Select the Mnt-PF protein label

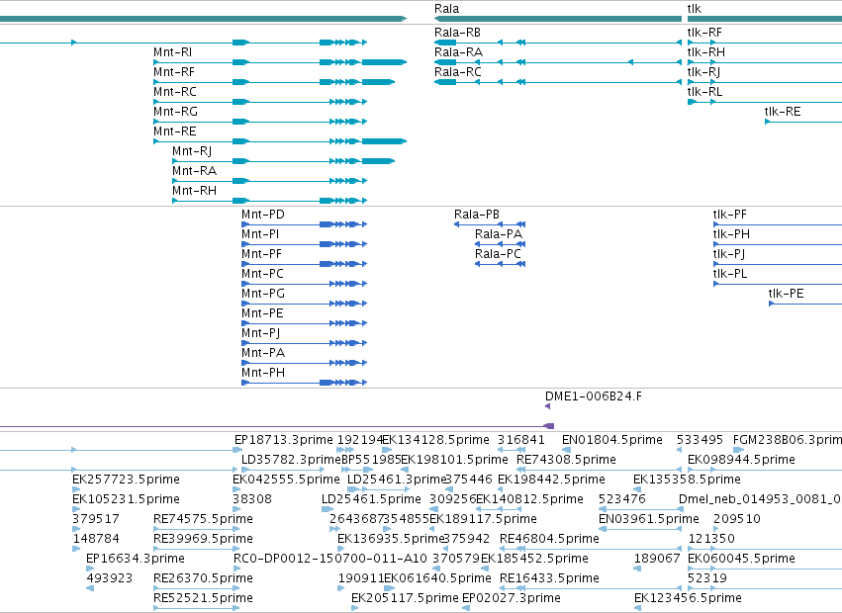261,254
